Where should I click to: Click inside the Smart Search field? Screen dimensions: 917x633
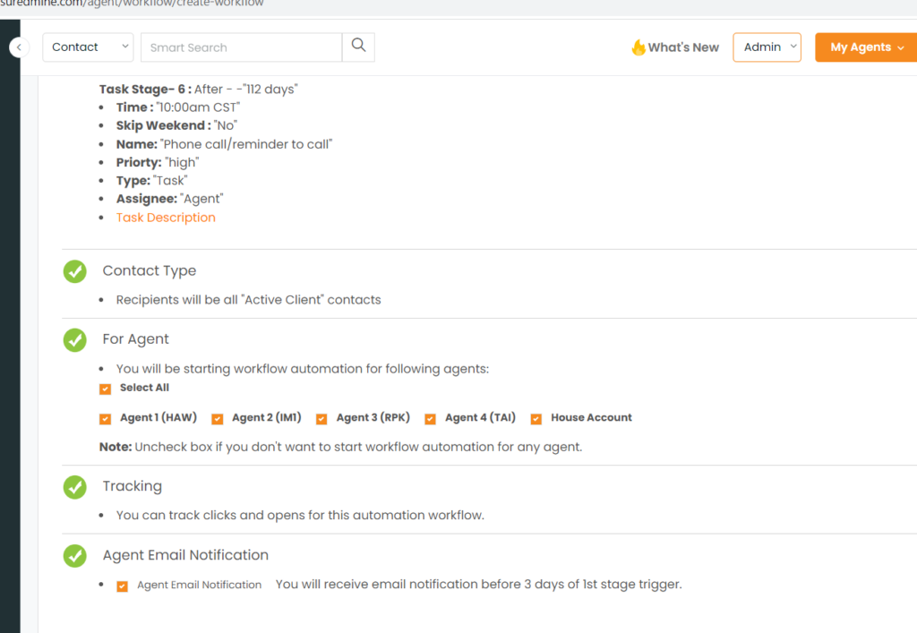click(240, 47)
